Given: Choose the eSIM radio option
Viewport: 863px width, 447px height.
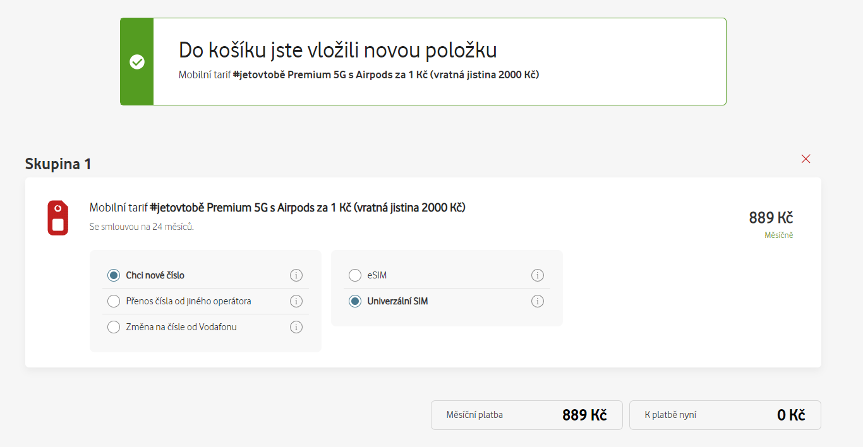Looking at the screenshot, I should (355, 275).
